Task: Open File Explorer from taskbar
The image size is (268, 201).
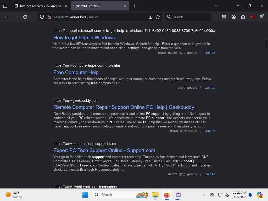Action: coord(155,195)
